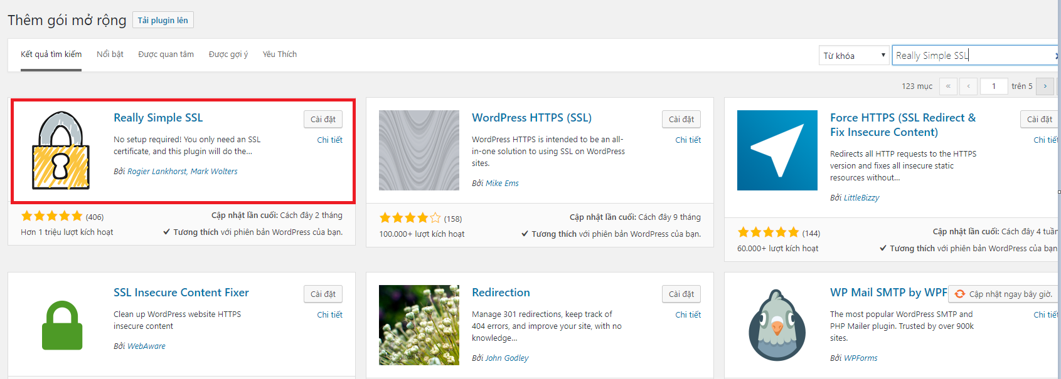This screenshot has width=1061, height=379.
Task: Click the plugin search field containing Really Simple SSL
Action: [x=975, y=55]
